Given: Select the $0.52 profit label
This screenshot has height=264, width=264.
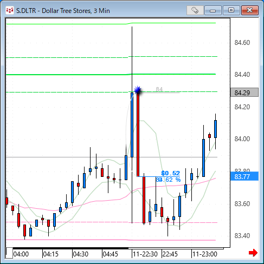Looking at the screenshot, I should pos(170,173).
